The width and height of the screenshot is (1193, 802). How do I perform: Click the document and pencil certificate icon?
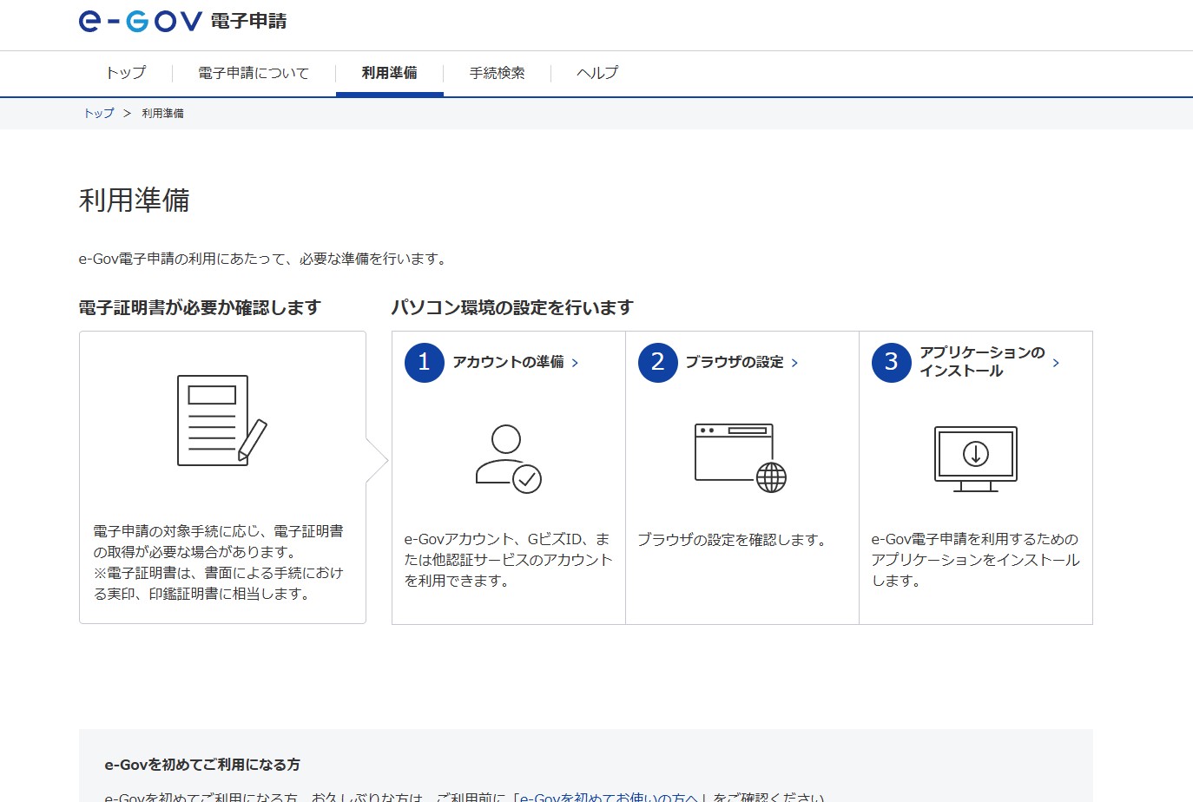(222, 420)
